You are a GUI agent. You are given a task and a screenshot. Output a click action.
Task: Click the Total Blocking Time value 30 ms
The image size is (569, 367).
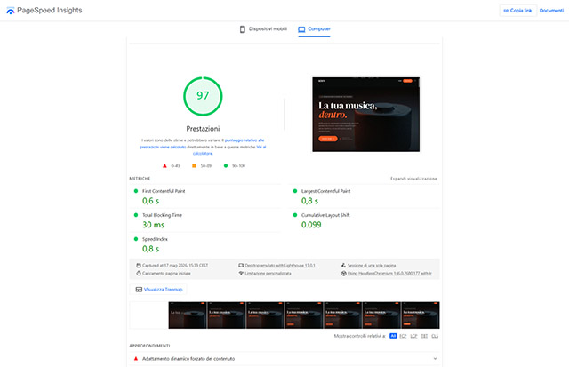[x=153, y=225]
